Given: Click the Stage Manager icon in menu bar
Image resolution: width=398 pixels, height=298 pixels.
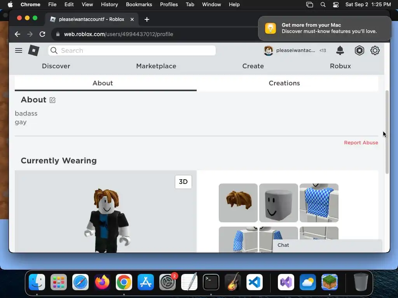Looking at the screenshot, I should (310, 5).
